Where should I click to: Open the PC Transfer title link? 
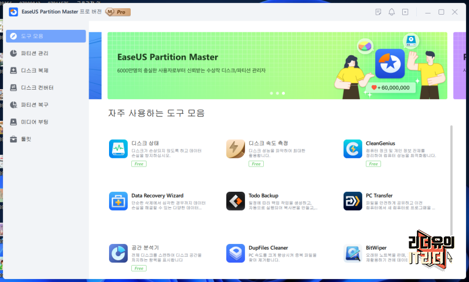(379, 196)
